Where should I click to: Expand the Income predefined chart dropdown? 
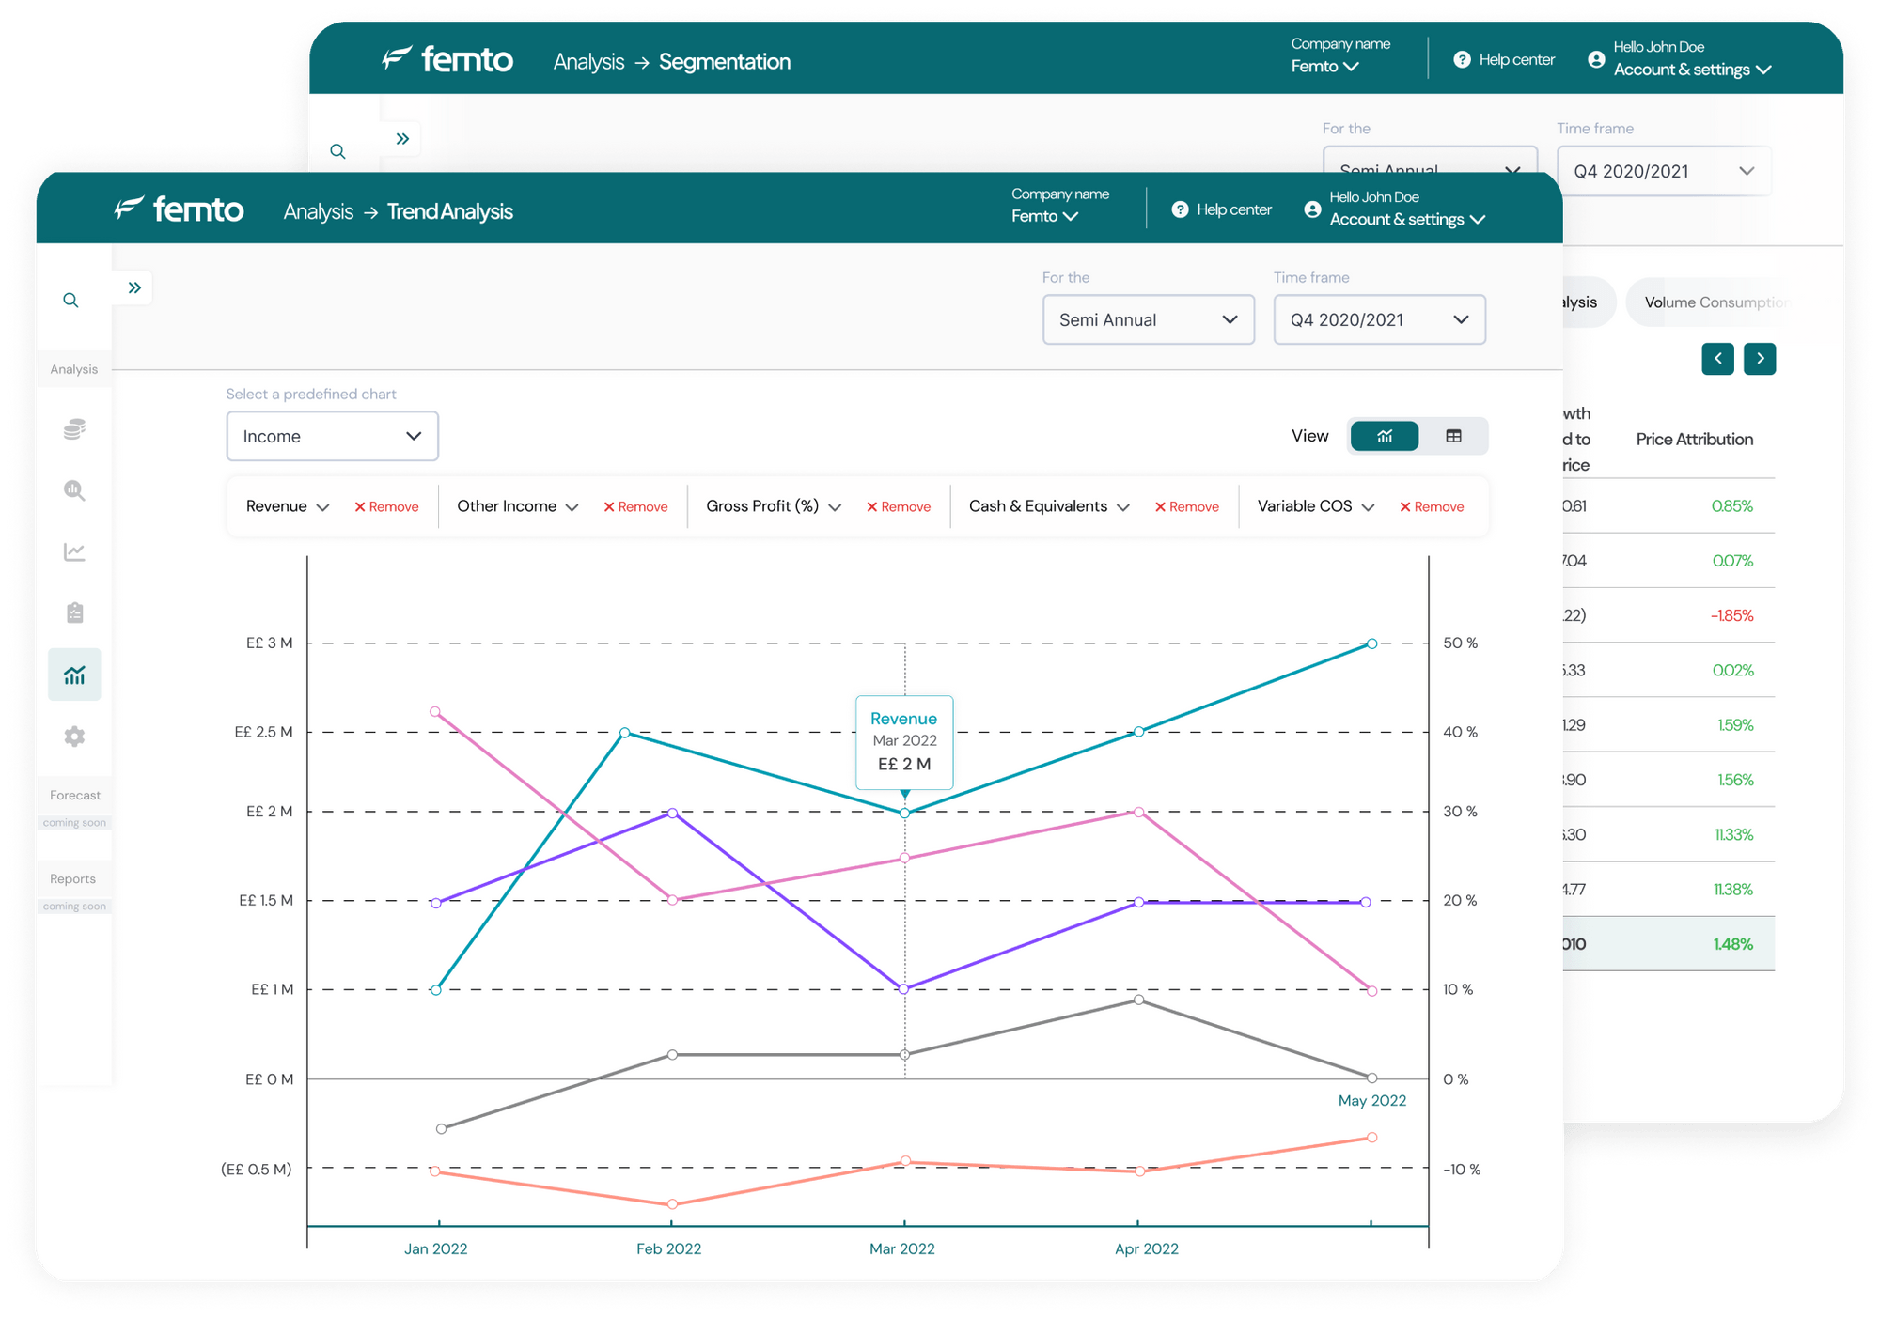coord(332,436)
